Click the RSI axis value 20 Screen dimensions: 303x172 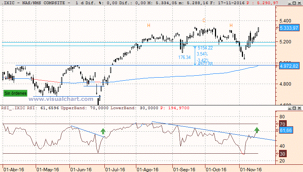pyautogui.click(x=282, y=161)
